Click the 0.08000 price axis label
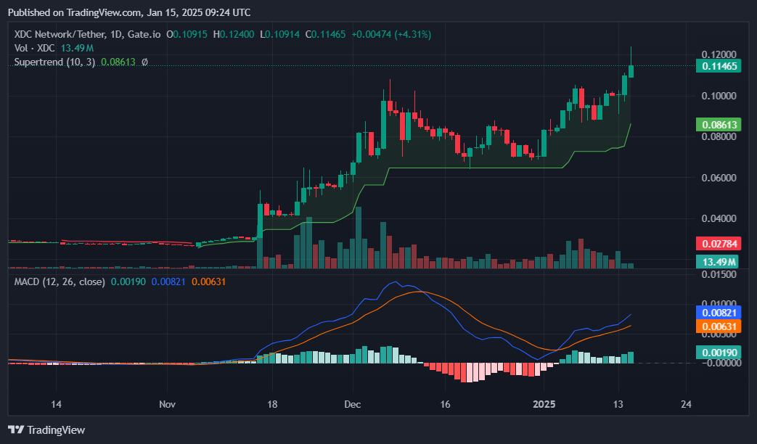The image size is (757, 444). coord(719,136)
